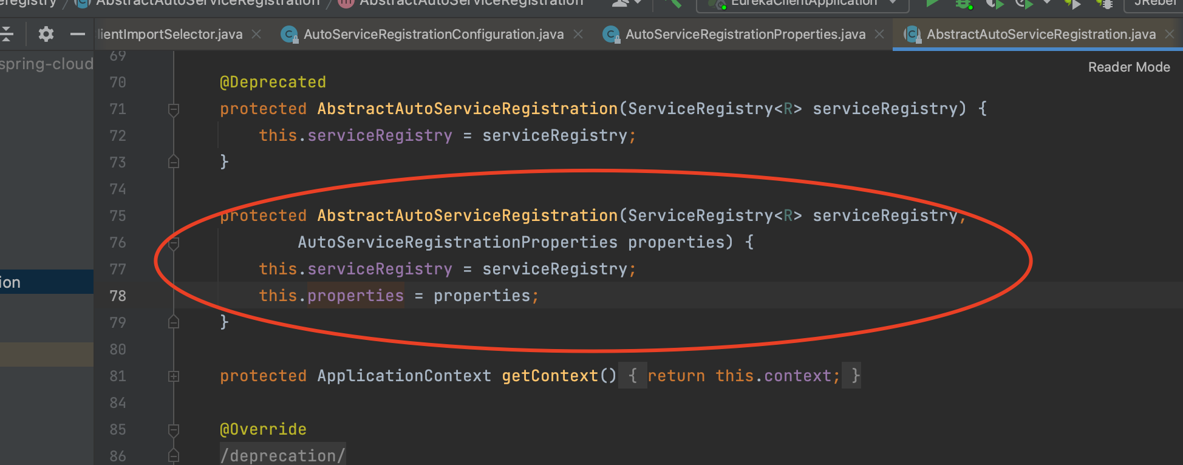
Task: Click abstract class icon on AbstractAutoServiceRegistration.java tab
Action: pos(912,35)
